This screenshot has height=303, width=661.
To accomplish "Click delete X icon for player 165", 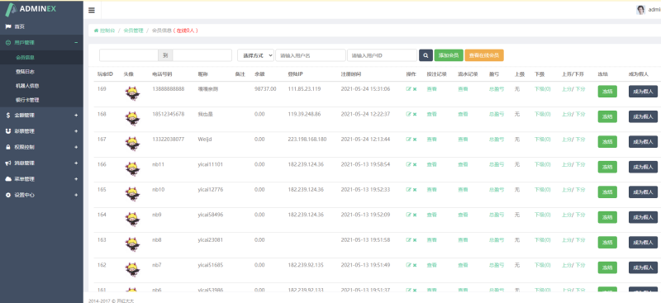I will 415,190.
